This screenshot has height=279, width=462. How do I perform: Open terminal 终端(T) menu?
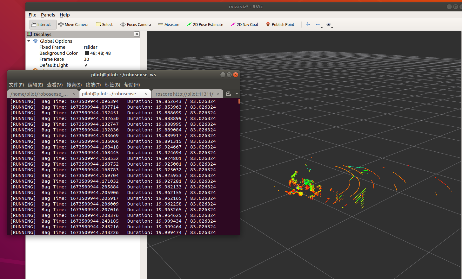(93, 85)
